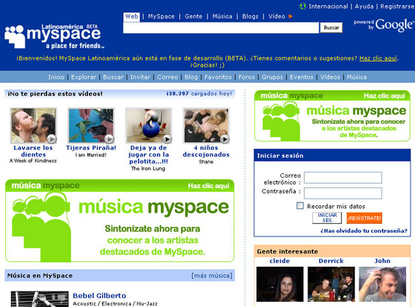Screen dimensions: 415x307
Task: Open Grupos in navigation bar
Action: (x=272, y=77)
